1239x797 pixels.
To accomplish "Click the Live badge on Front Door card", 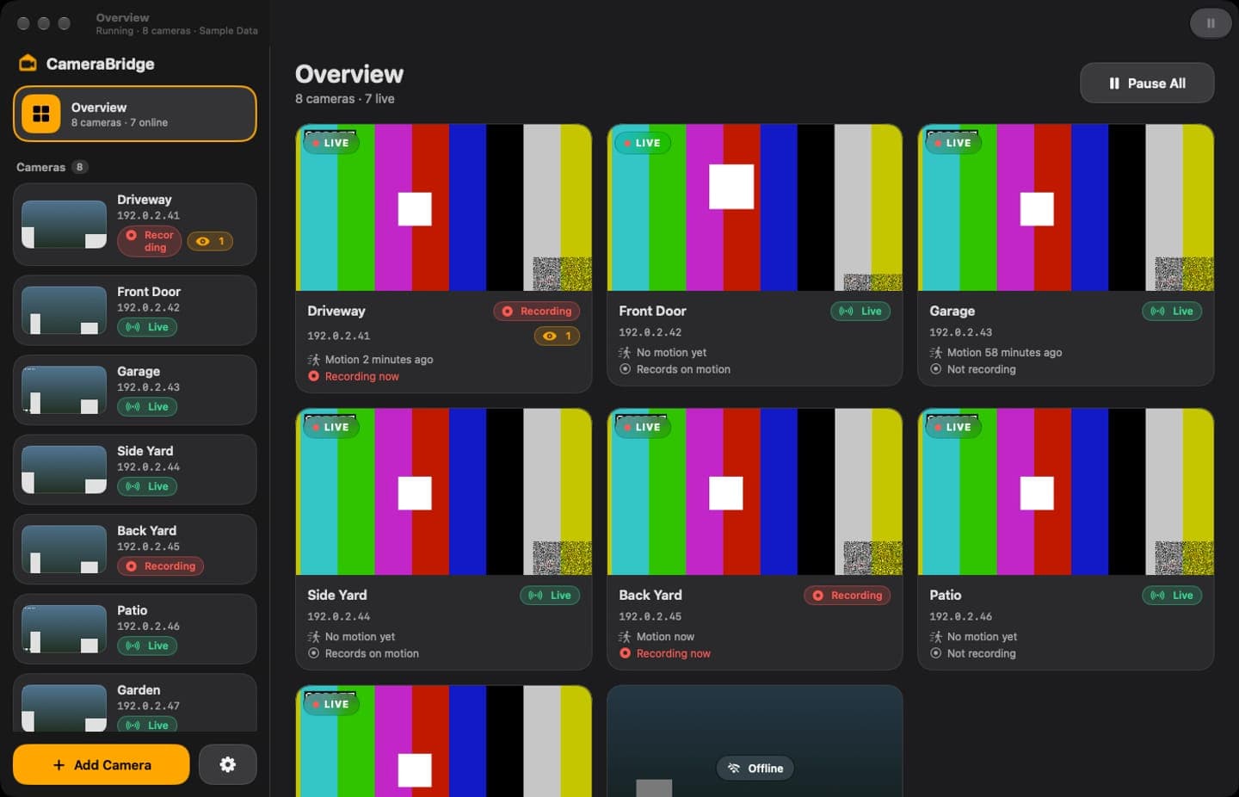I will (860, 311).
